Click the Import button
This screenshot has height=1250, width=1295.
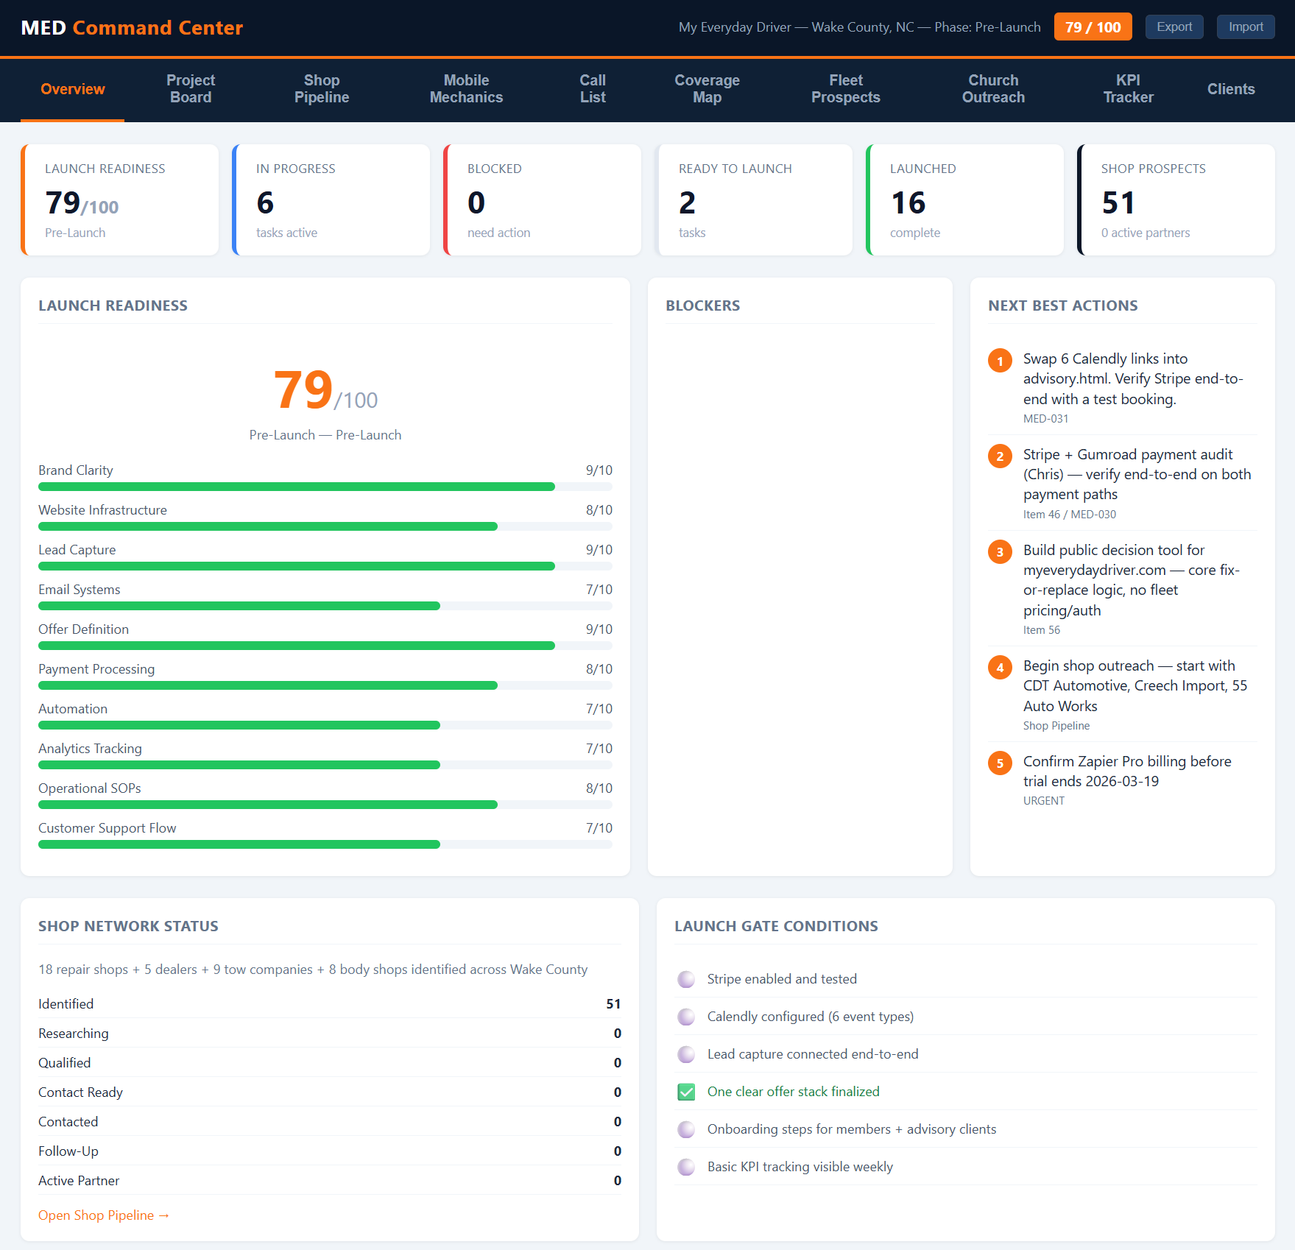click(1246, 27)
